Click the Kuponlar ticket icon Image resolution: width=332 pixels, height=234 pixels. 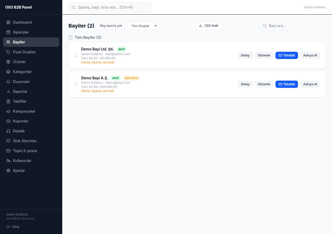(8, 121)
